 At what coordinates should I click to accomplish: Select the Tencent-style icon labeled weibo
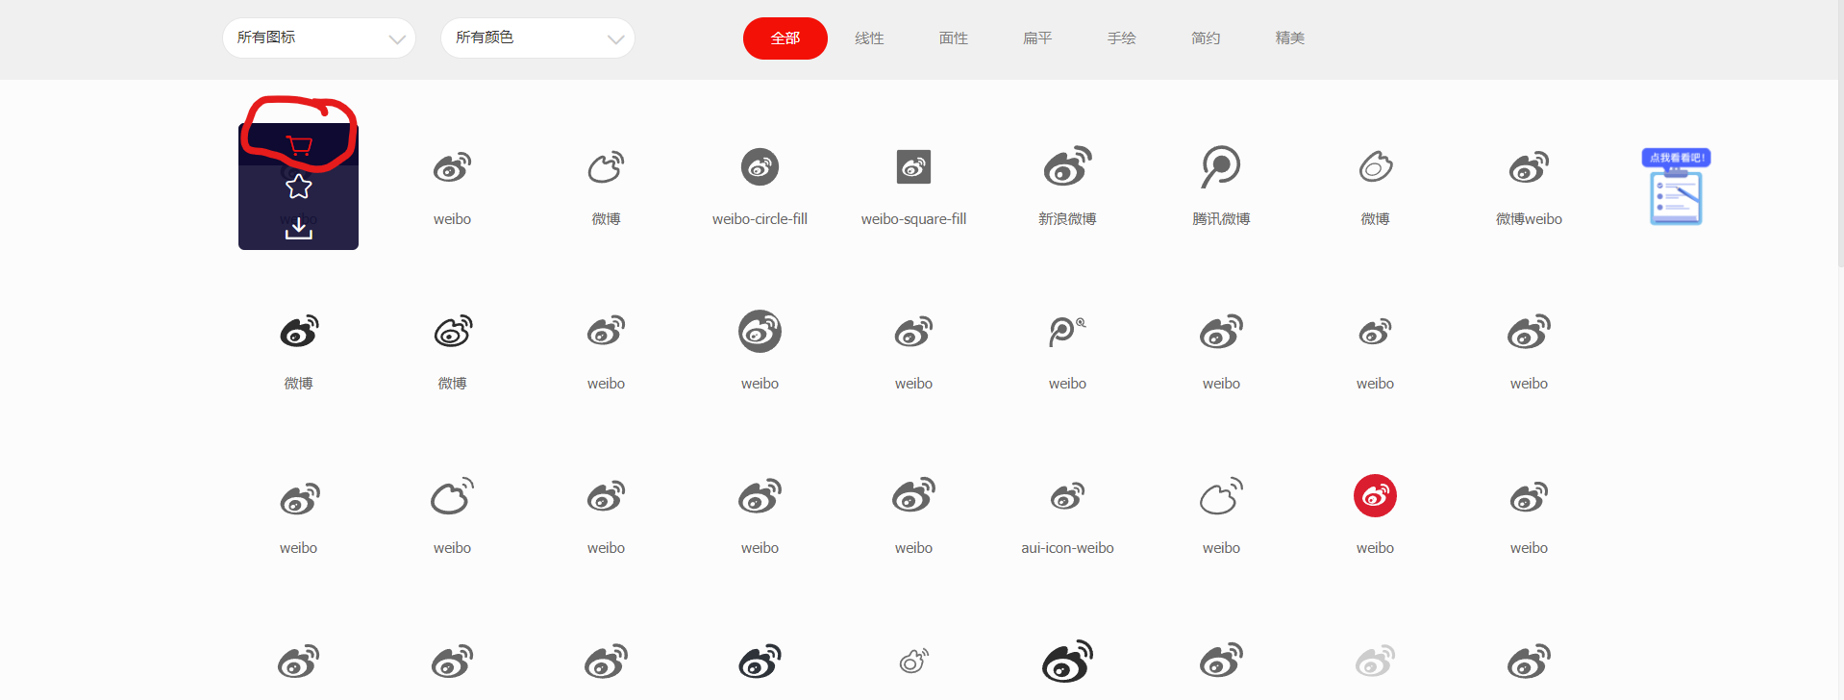[1067, 332]
